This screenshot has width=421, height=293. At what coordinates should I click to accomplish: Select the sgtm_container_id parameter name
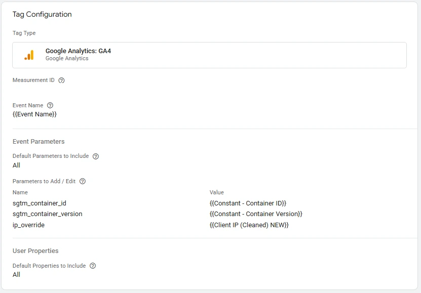(x=40, y=203)
